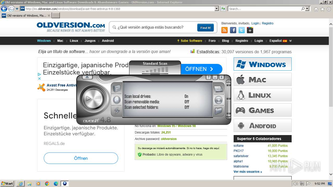The image size is (333, 187).
Task: Click the large Games platform button
Action: point(262,110)
